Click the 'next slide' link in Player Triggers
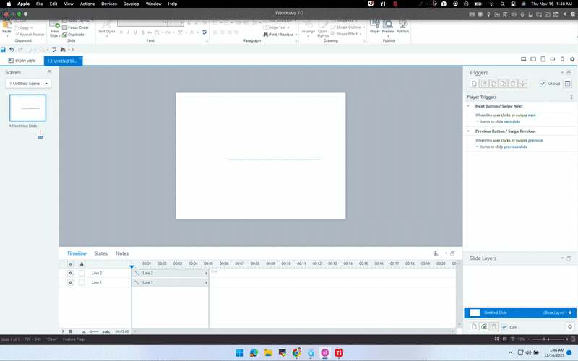The height and width of the screenshot is (361, 578). click(x=512, y=121)
